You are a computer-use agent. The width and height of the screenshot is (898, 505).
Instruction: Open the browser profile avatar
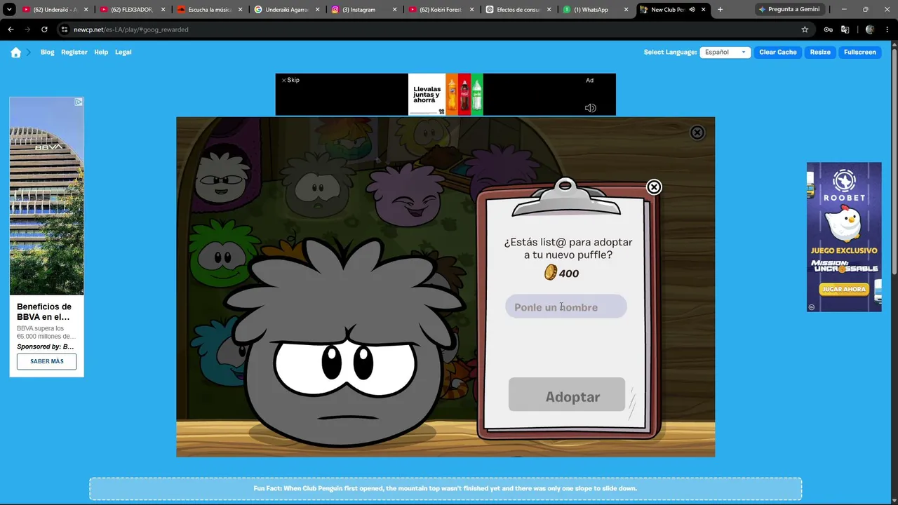click(870, 29)
